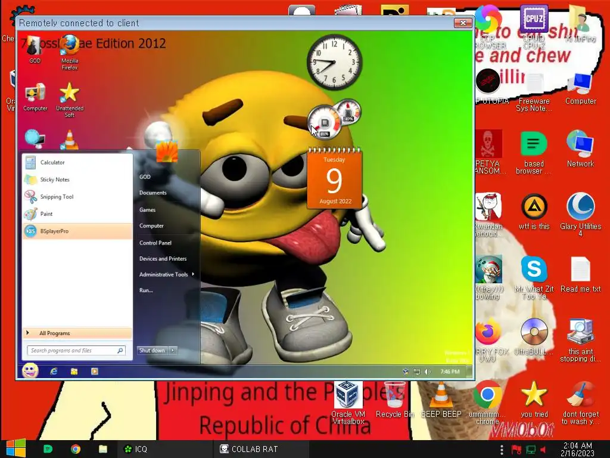Open Games from Start menu
610x458 pixels.
click(x=148, y=209)
